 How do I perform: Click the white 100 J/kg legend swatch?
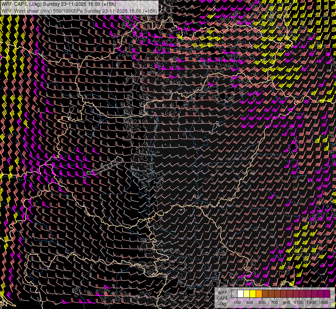241,294
